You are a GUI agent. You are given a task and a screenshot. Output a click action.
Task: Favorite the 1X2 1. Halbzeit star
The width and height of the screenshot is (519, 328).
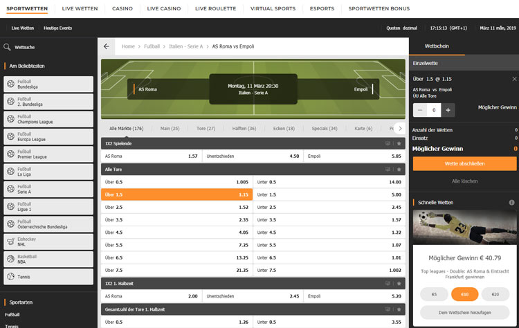(399, 283)
